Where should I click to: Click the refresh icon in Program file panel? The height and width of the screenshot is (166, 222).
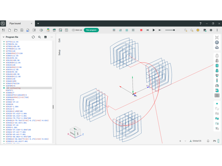(x=33, y=37)
